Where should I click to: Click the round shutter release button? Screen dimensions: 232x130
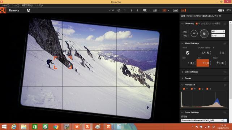204,34
